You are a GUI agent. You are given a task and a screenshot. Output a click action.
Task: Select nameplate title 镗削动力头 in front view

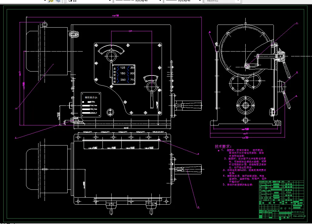point(91,98)
